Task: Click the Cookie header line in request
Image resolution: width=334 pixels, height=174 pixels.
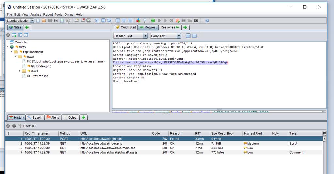Action: coord(170,62)
